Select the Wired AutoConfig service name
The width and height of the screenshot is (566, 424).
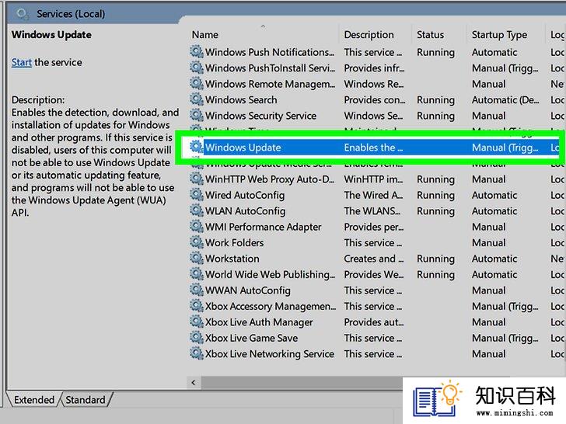[x=245, y=195]
